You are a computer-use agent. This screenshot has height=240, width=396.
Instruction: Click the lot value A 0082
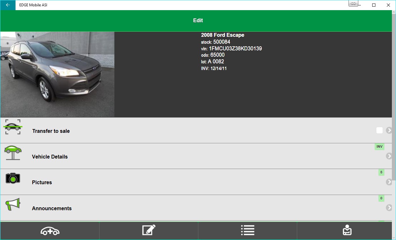pos(216,62)
